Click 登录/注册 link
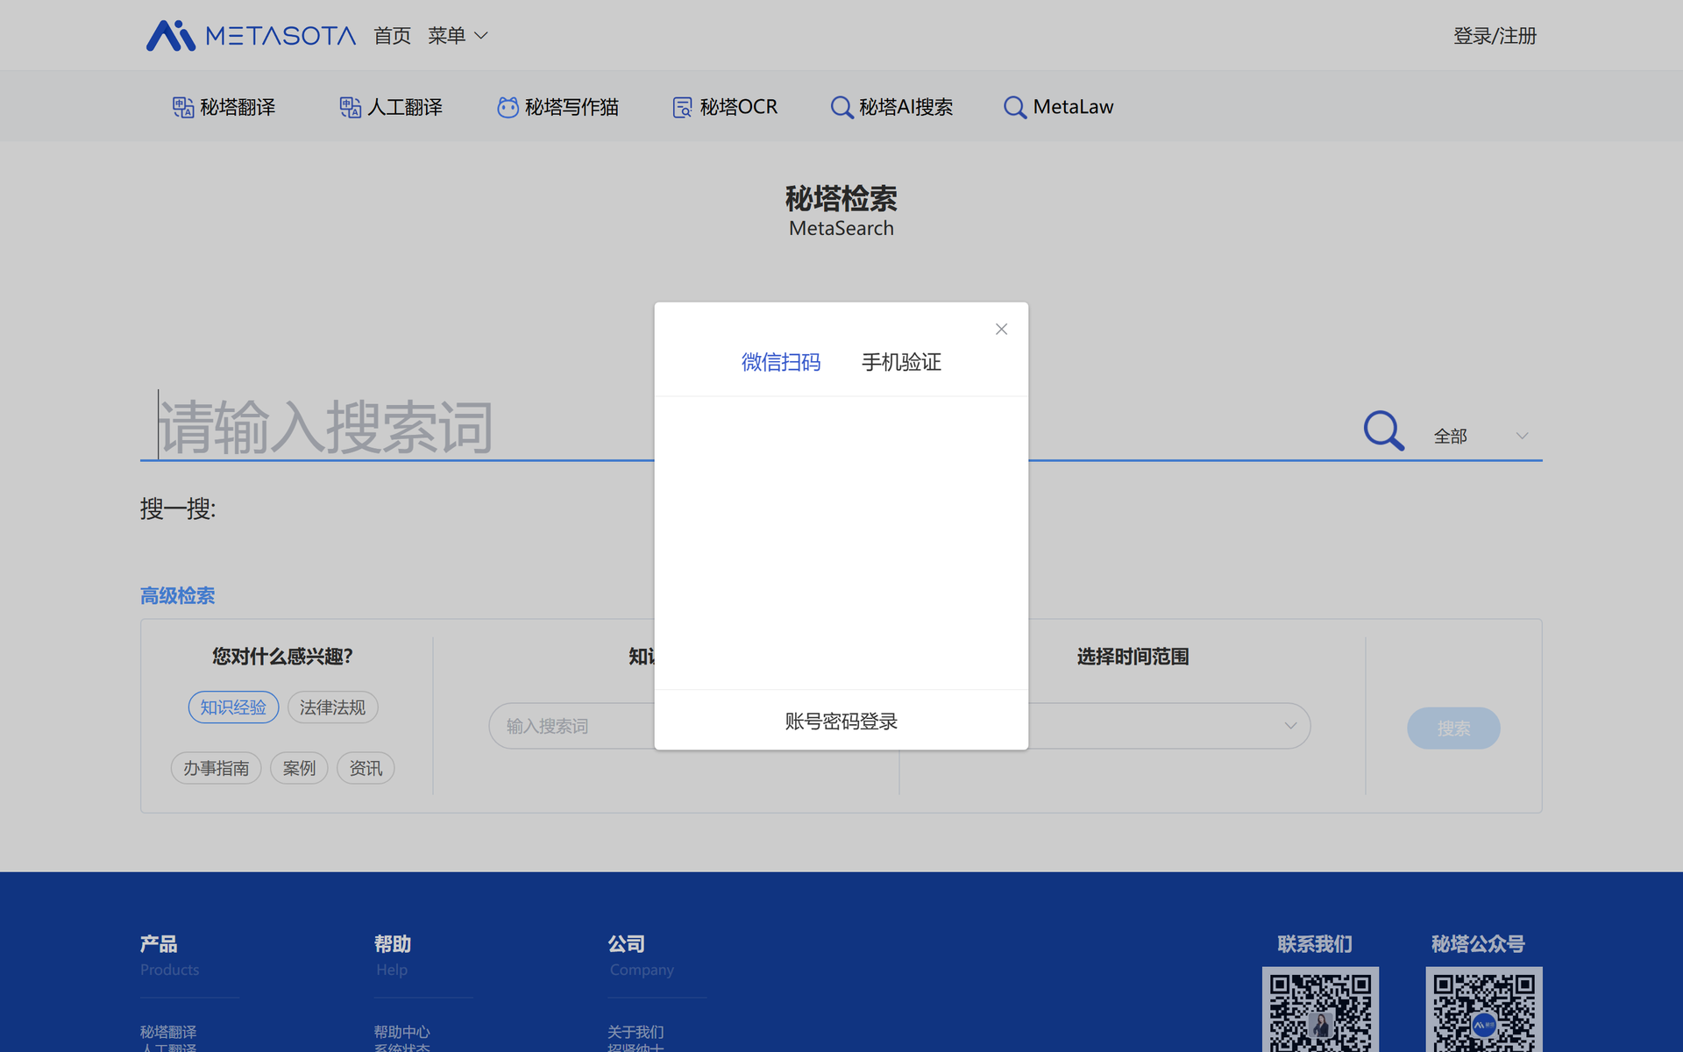Viewport: 1683px width, 1052px height. click(x=1495, y=36)
